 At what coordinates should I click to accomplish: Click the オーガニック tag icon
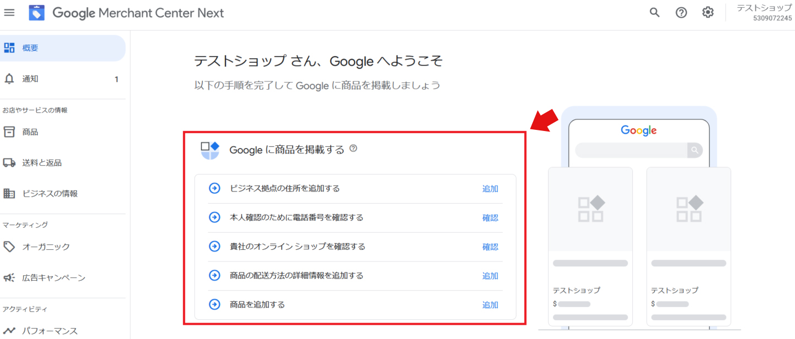(9, 247)
